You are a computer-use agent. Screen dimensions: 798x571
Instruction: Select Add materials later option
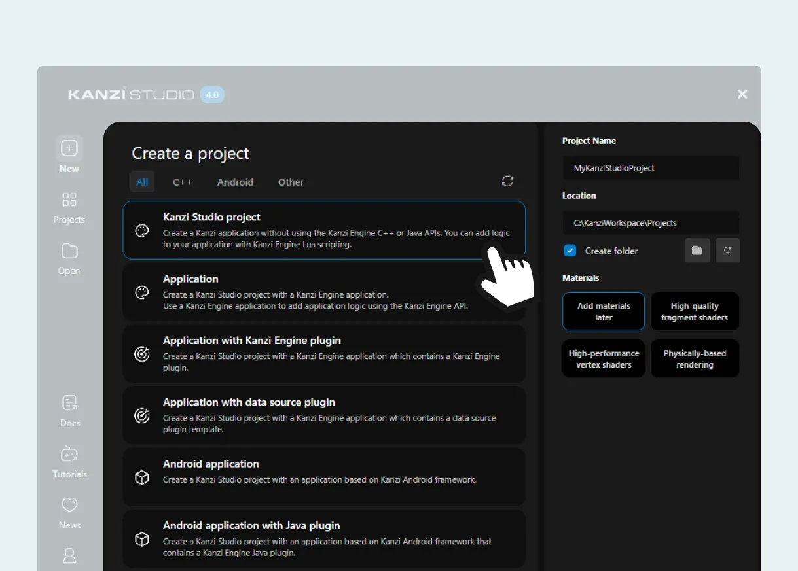pyautogui.click(x=604, y=311)
